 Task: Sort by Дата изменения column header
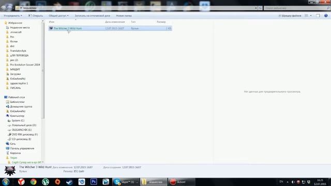tap(115, 22)
